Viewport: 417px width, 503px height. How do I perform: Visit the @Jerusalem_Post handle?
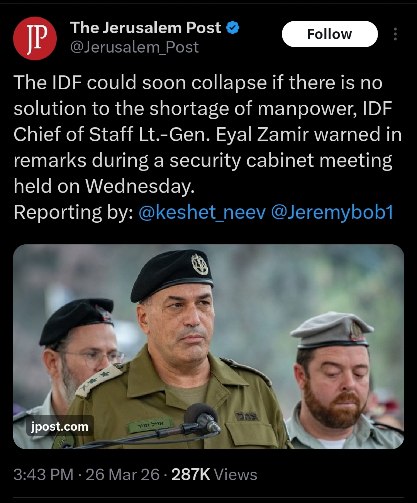click(134, 47)
